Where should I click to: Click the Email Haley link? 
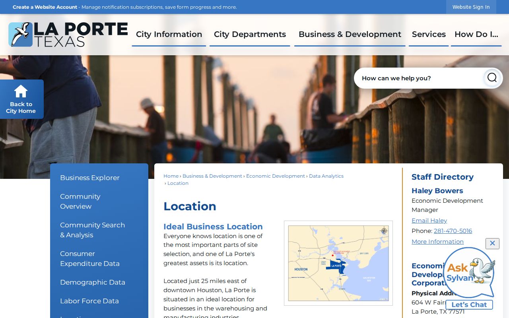(x=429, y=220)
